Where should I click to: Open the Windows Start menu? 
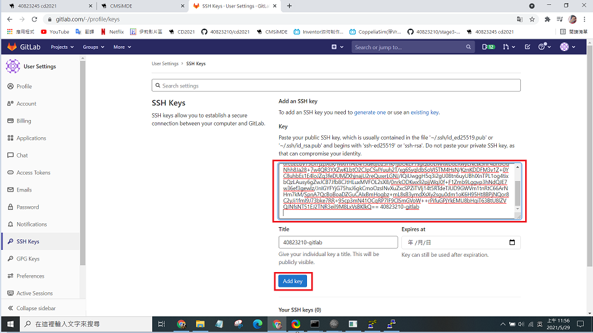(10, 324)
